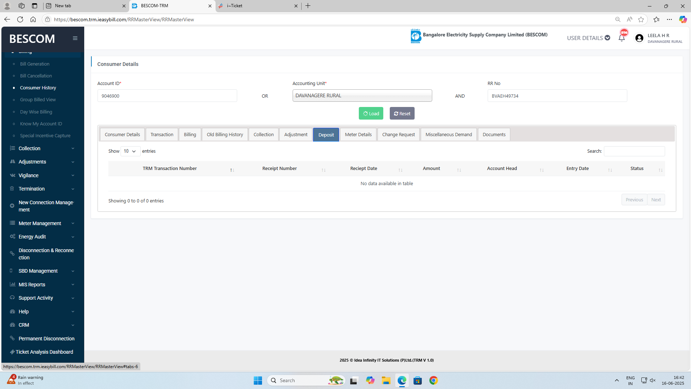Viewport: 691px width, 389px height.
Task: Click the BESCOM company logo
Action: click(416, 36)
